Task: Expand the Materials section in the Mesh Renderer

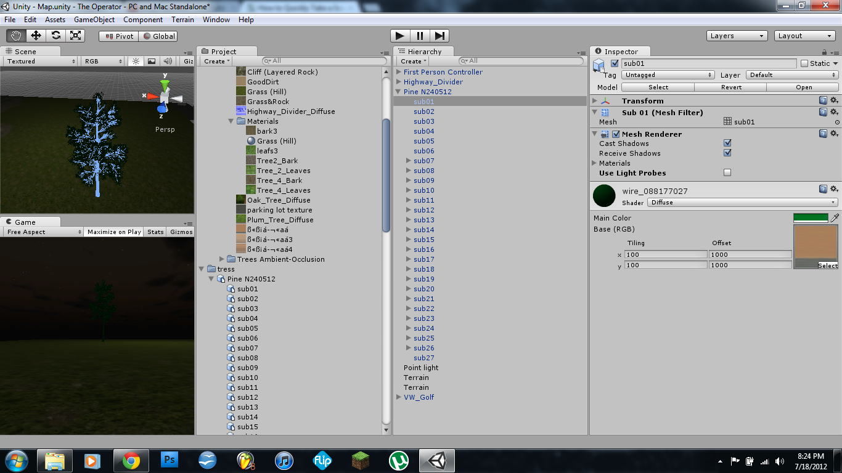Action: (x=594, y=163)
